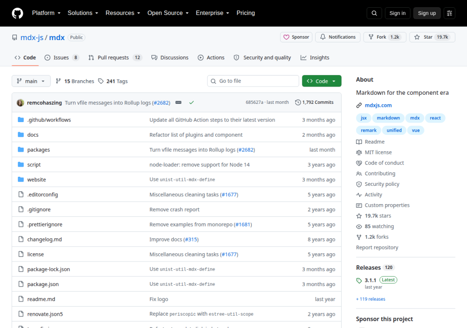The image size is (467, 328).
Task: Click the eye icon beside 85 watching
Action: coord(359,226)
